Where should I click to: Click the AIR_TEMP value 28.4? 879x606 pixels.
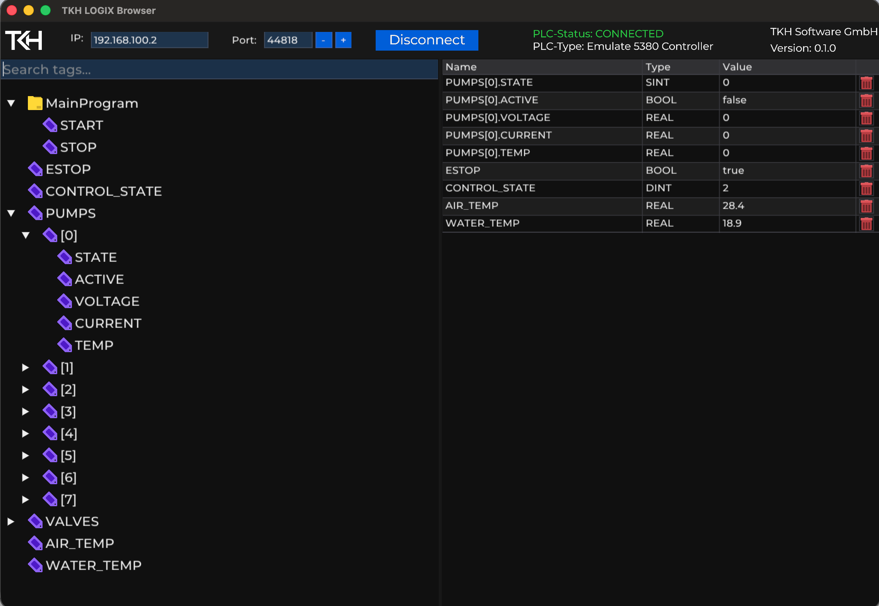click(787, 206)
